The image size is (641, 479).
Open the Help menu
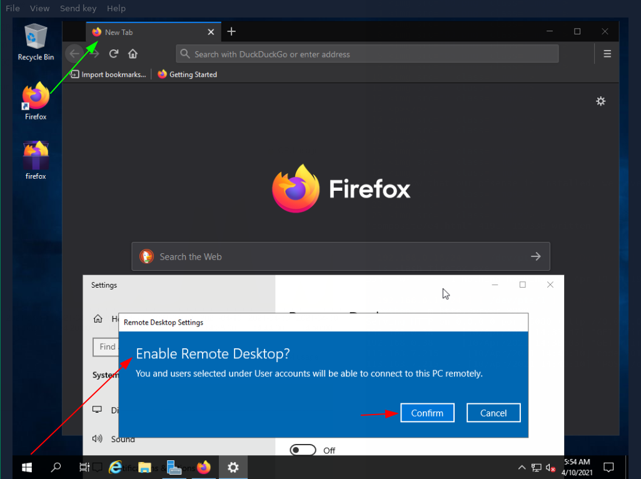point(116,8)
